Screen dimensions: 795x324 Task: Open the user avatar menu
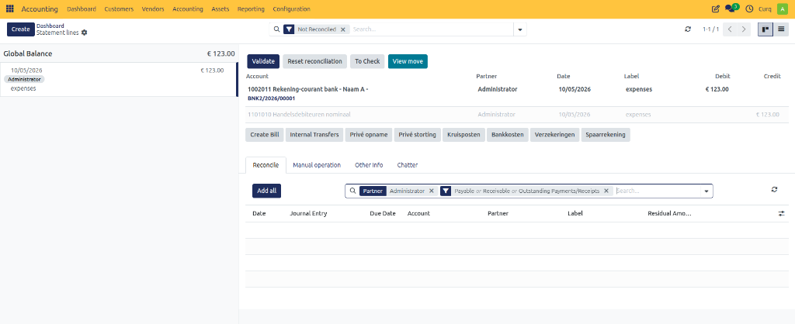[x=781, y=9]
